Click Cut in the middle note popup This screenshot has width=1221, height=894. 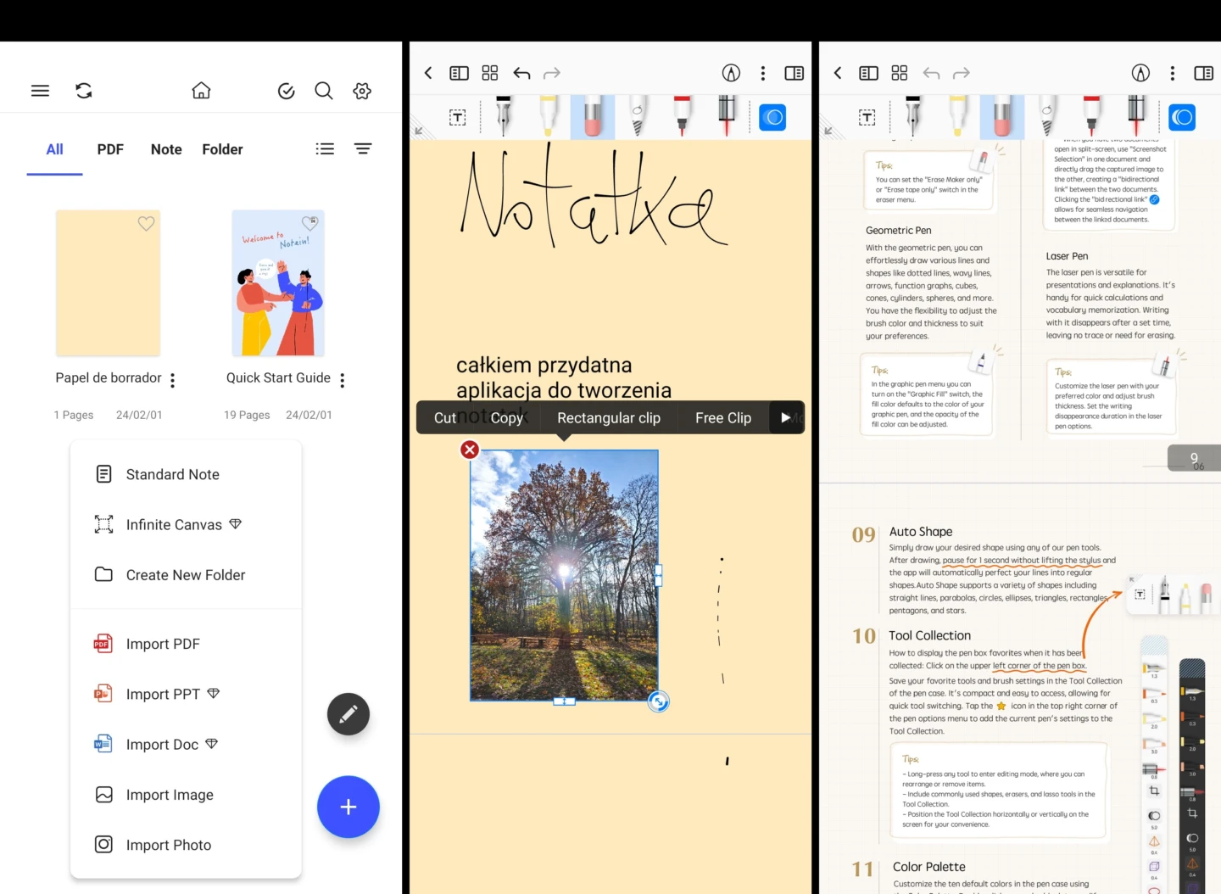[x=445, y=418]
